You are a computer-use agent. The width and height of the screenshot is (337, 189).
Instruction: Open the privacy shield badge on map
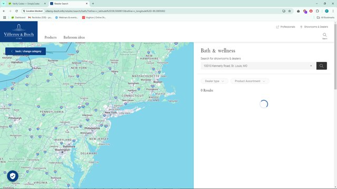(13, 176)
